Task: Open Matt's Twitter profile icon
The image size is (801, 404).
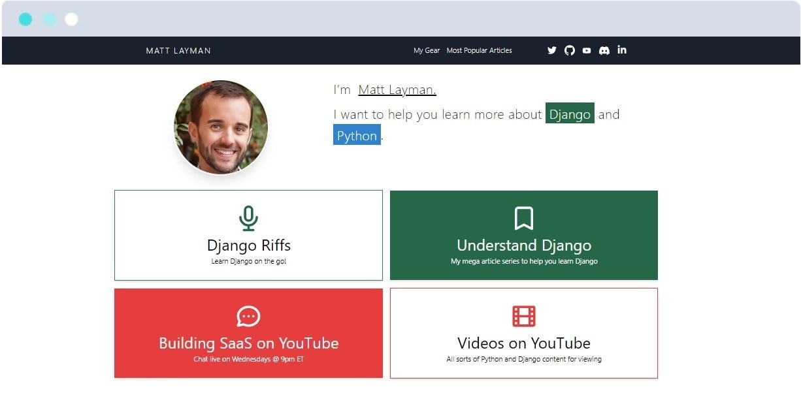Action: pos(552,50)
